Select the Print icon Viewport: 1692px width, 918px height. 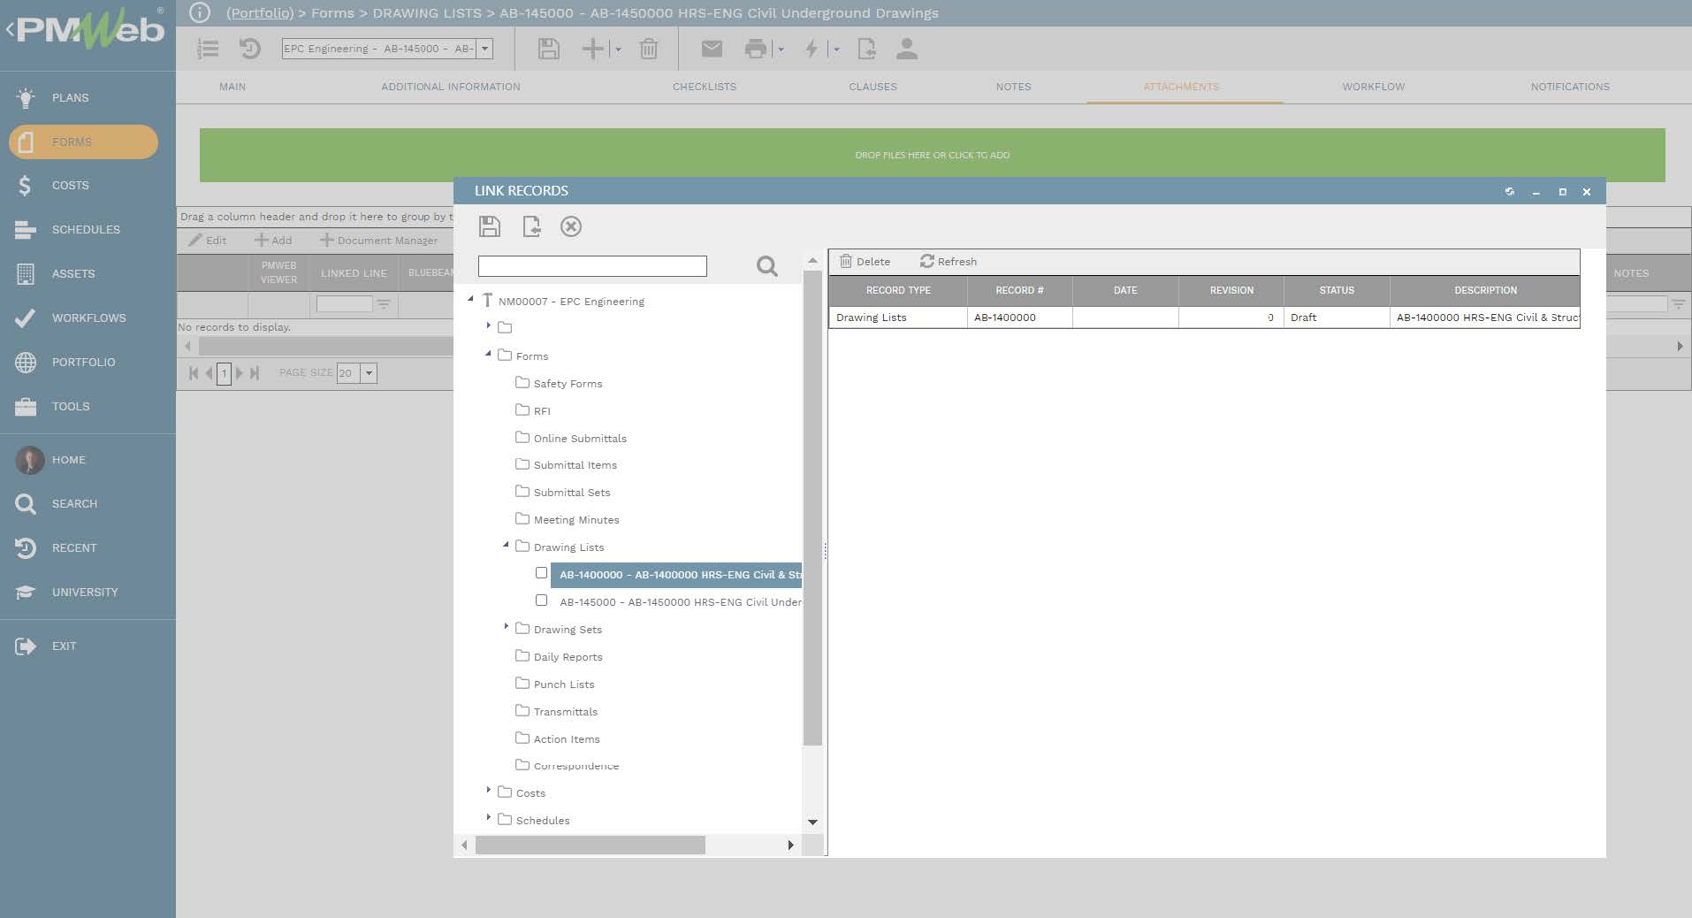pyautogui.click(x=756, y=49)
